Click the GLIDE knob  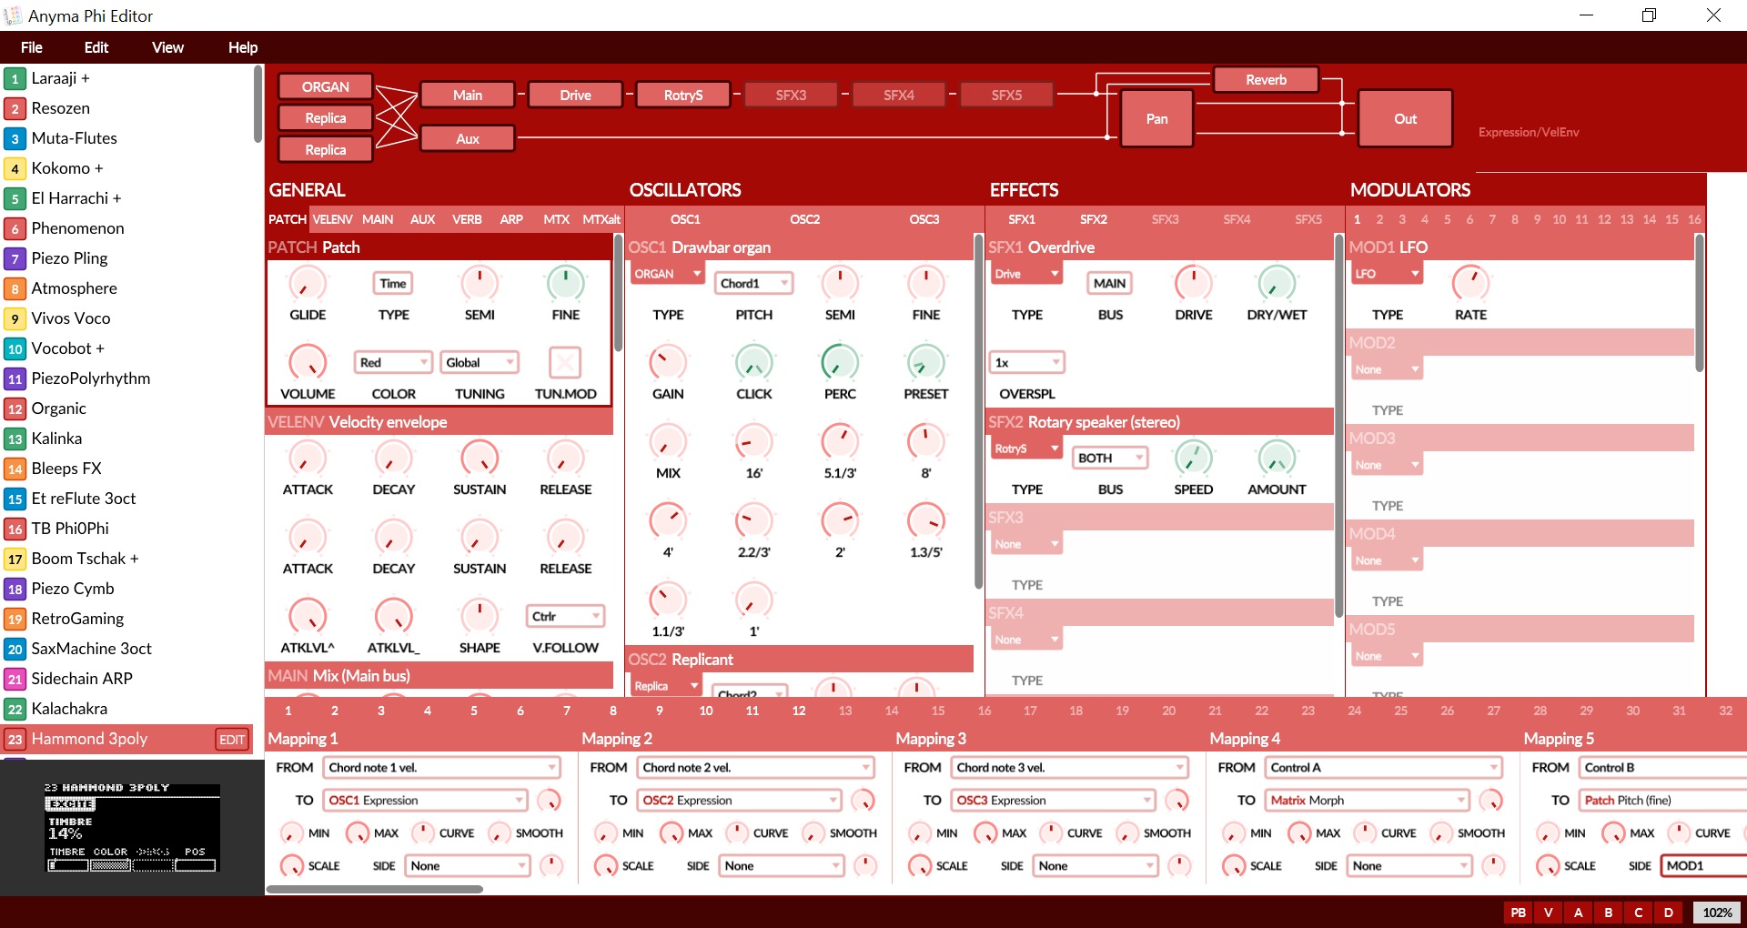click(308, 284)
